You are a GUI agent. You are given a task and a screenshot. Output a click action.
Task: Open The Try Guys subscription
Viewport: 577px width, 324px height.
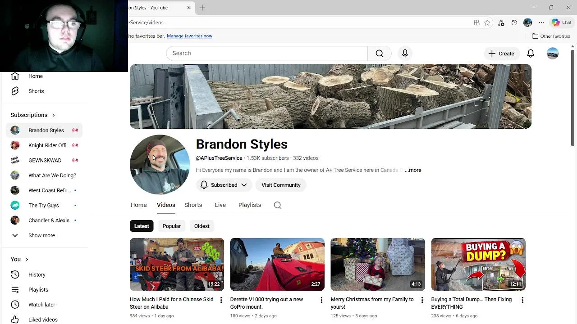(x=44, y=205)
